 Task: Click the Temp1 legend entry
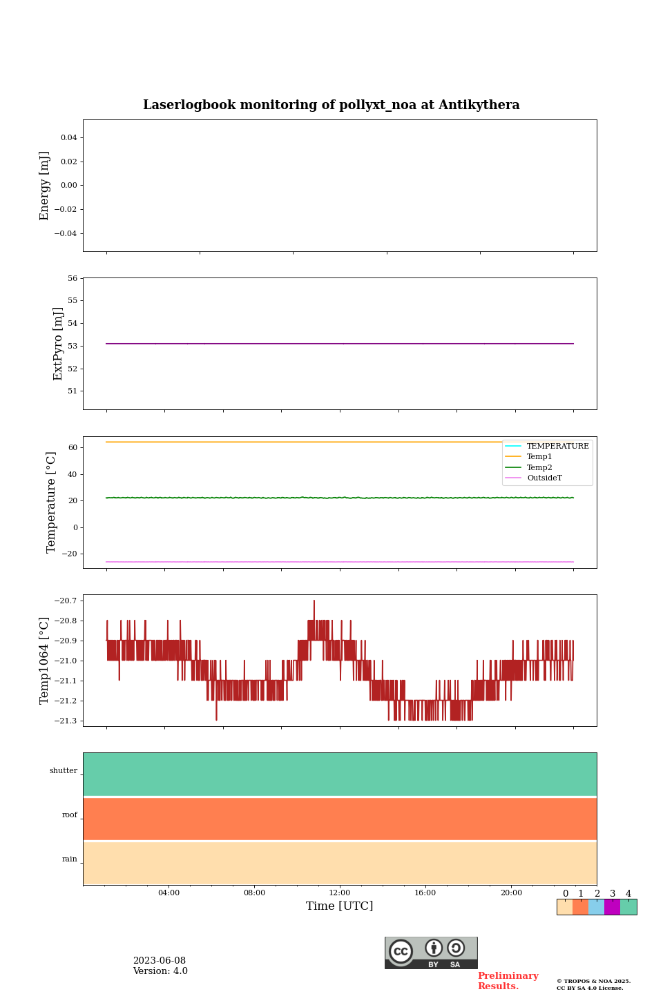point(529,457)
